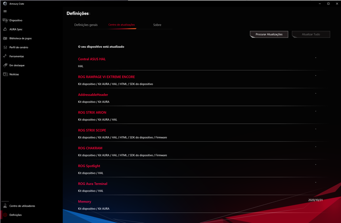Image resolution: width=341 pixels, height=223 pixels.
Task: Go to AURA Sync section
Action: pyautogui.click(x=16, y=29)
